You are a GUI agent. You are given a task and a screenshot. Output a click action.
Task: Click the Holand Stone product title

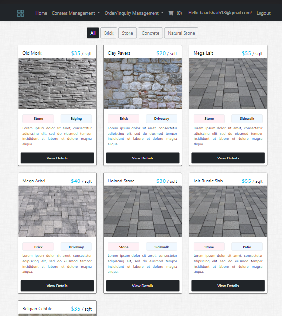[121, 181]
